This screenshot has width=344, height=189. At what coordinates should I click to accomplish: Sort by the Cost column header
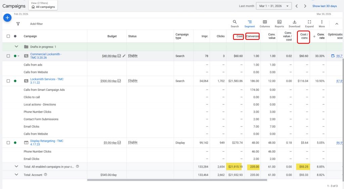(240, 36)
